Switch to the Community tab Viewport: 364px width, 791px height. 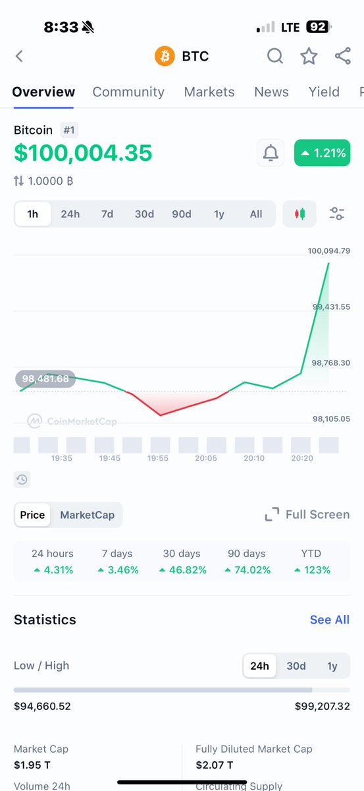[128, 92]
